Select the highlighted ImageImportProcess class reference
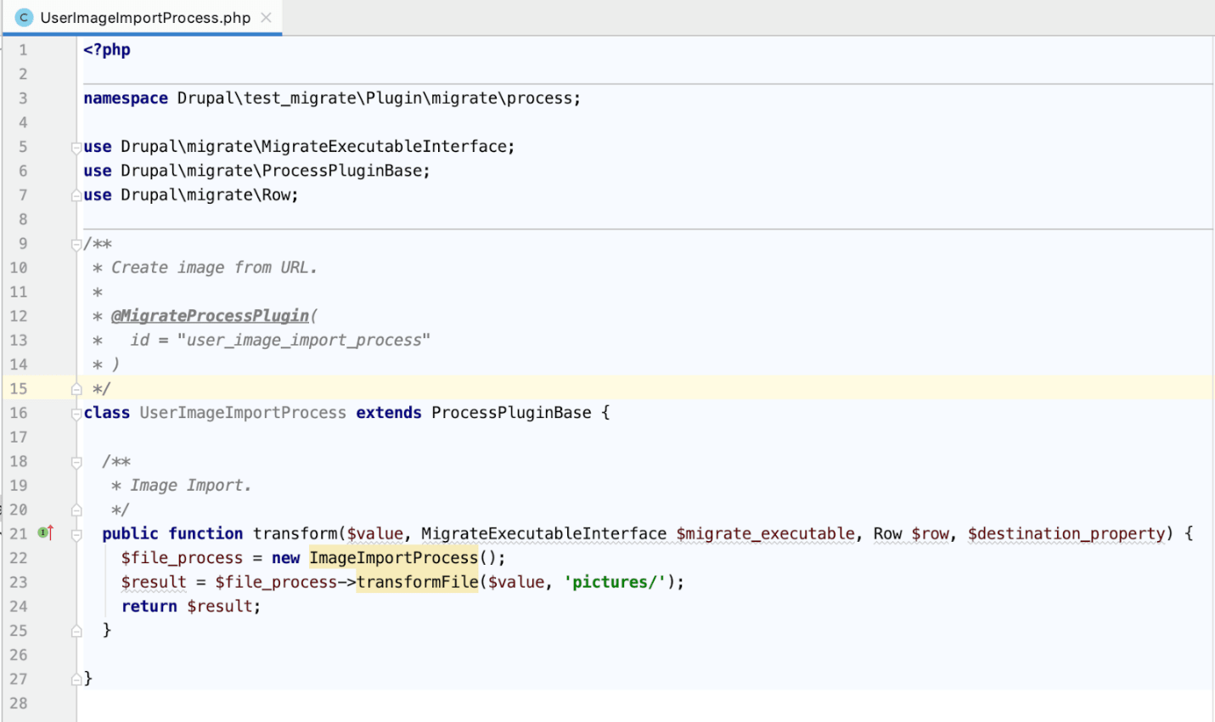Viewport: 1215px width, 722px height. click(393, 557)
